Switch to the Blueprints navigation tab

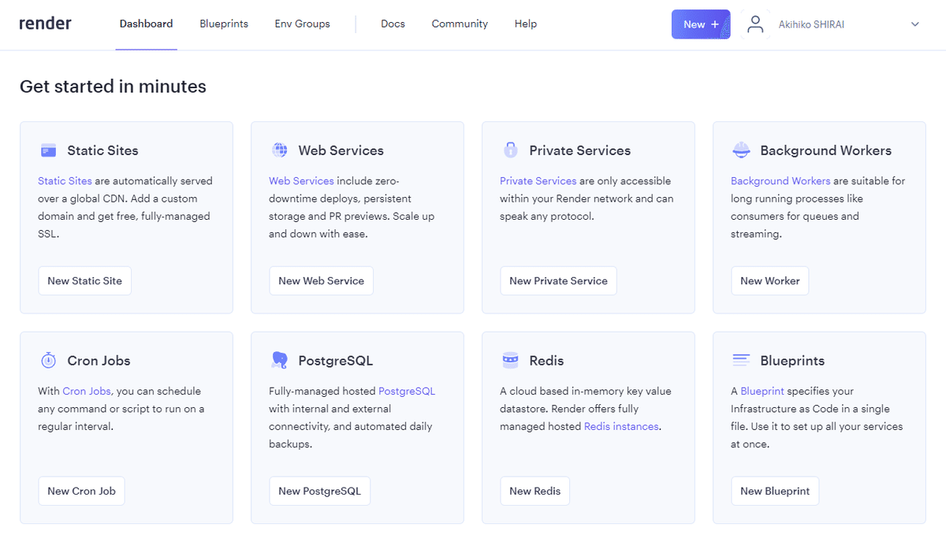coord(224,24)
